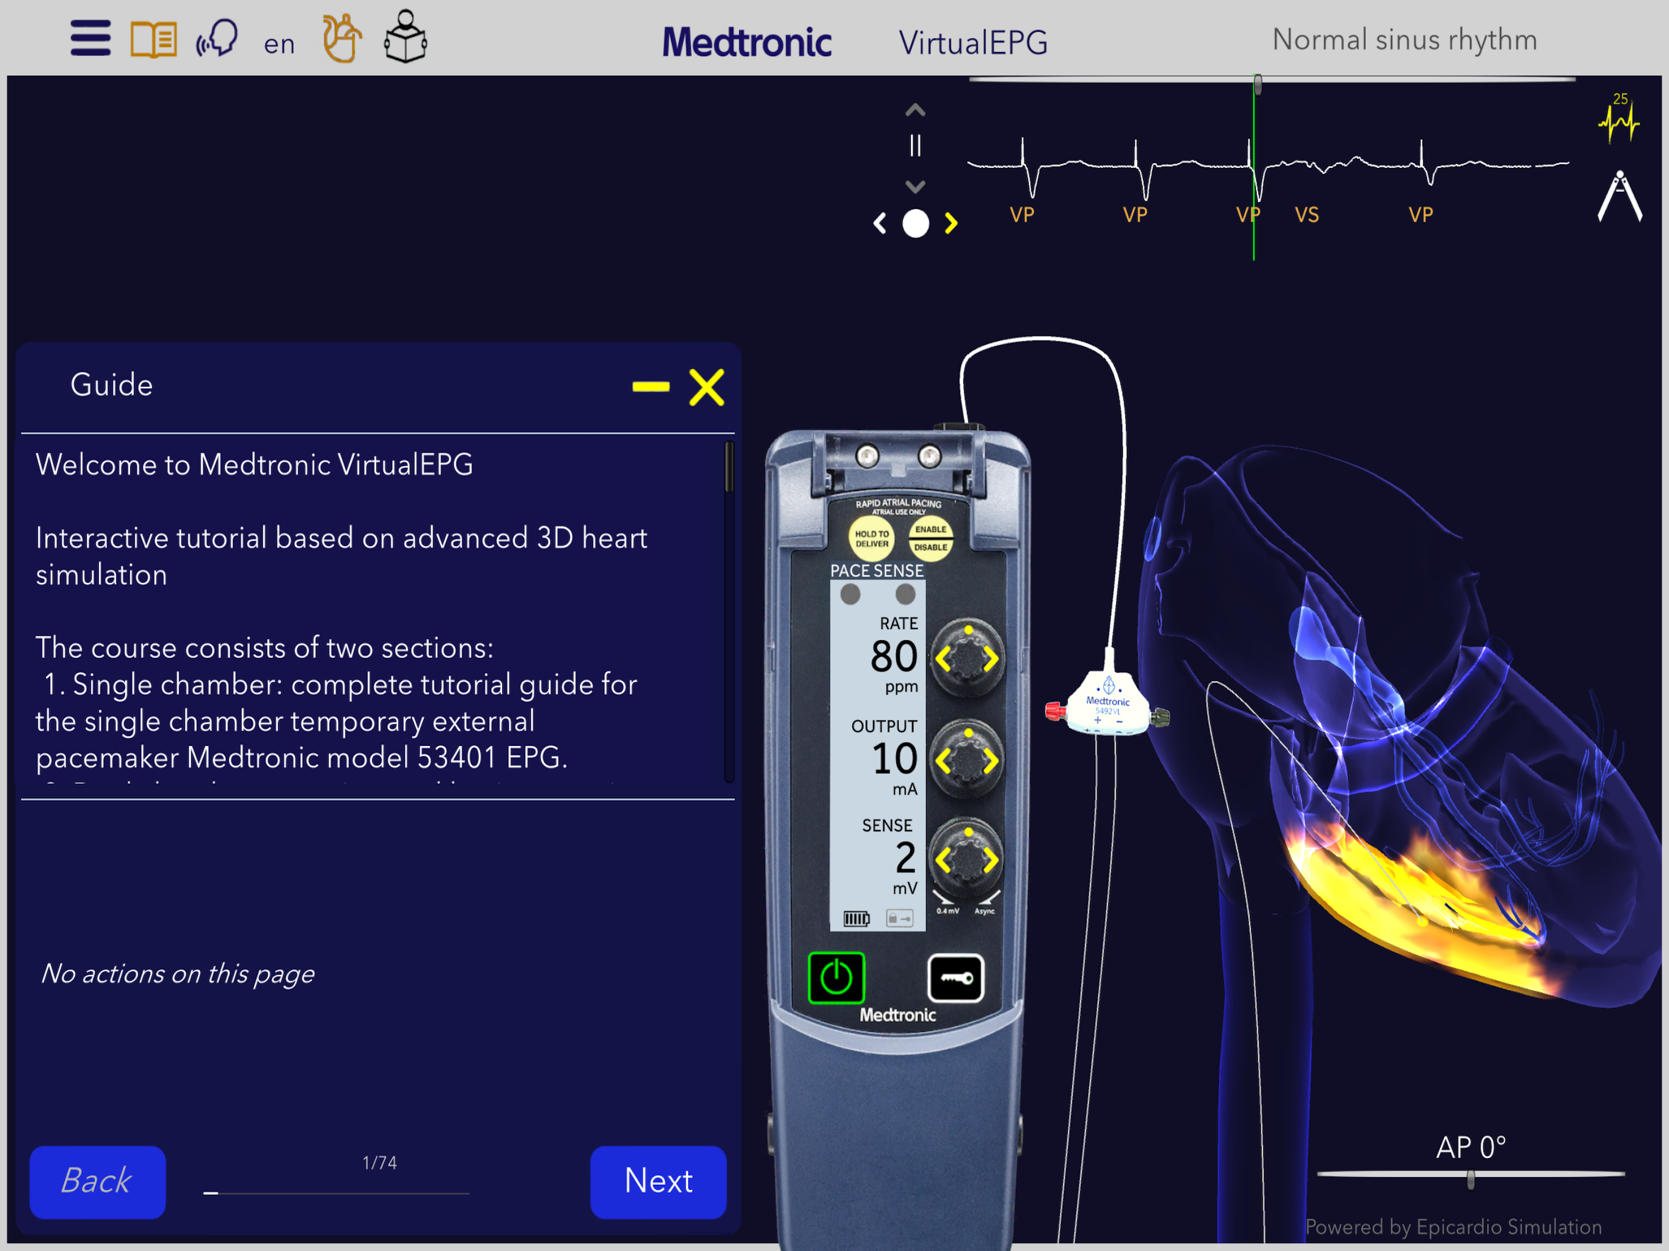
Task: Decrease RATE with left dial arrow
Action: point(943,660)
